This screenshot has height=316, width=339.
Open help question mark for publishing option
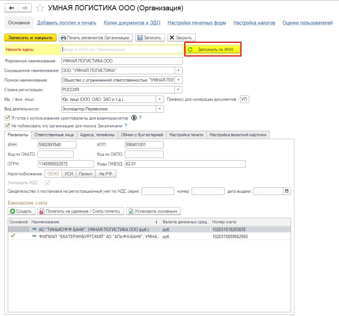pos(126,126)
